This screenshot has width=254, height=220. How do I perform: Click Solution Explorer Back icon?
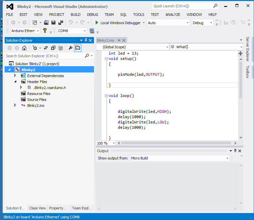(x=10, y=48)
